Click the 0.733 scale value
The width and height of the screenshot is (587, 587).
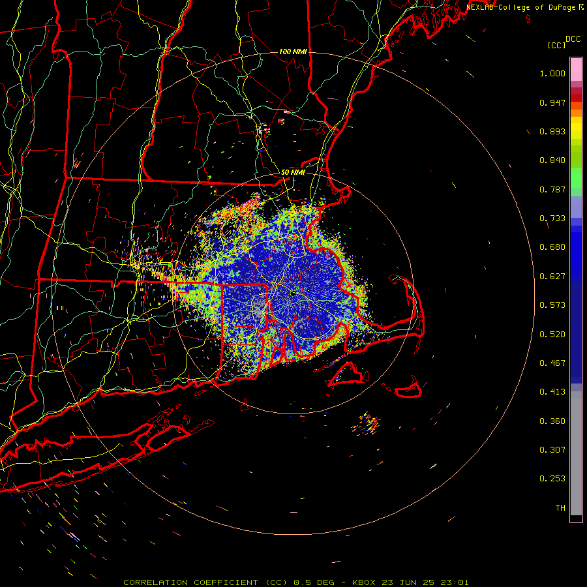(552, 218)
